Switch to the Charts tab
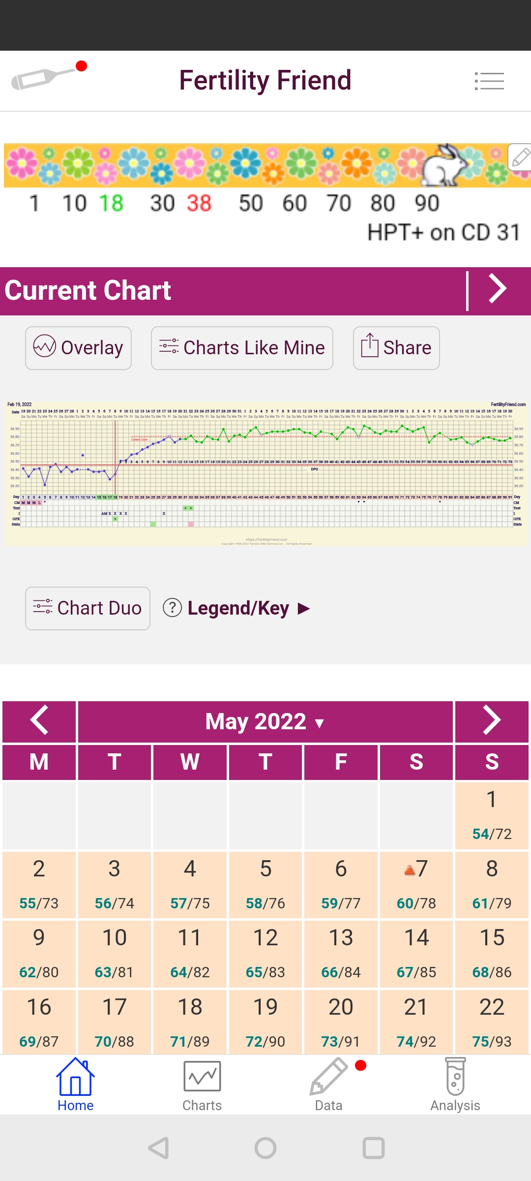Image resolution: width=531 pixels, height=1181 pixels. point(202,1085)
